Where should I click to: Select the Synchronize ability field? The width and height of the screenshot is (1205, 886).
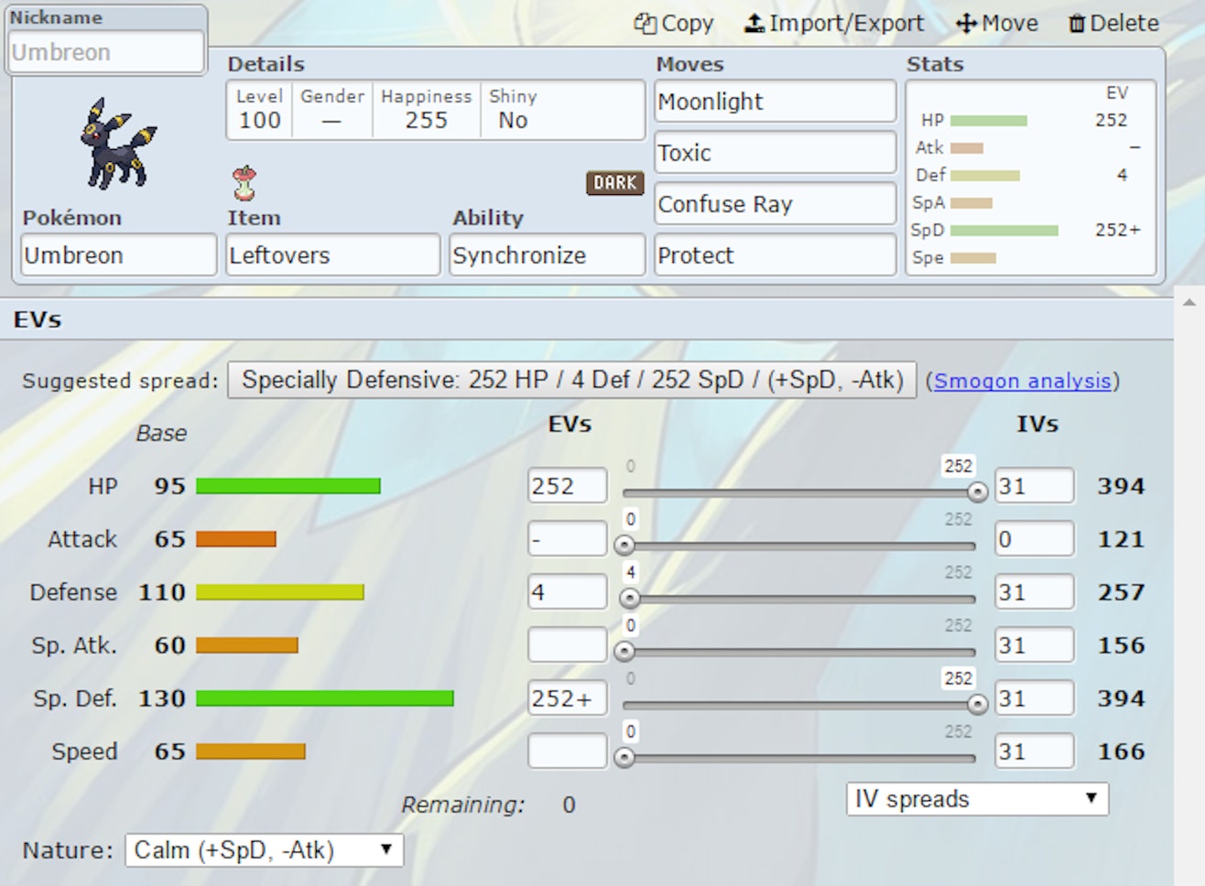click(x=547, y=255)
